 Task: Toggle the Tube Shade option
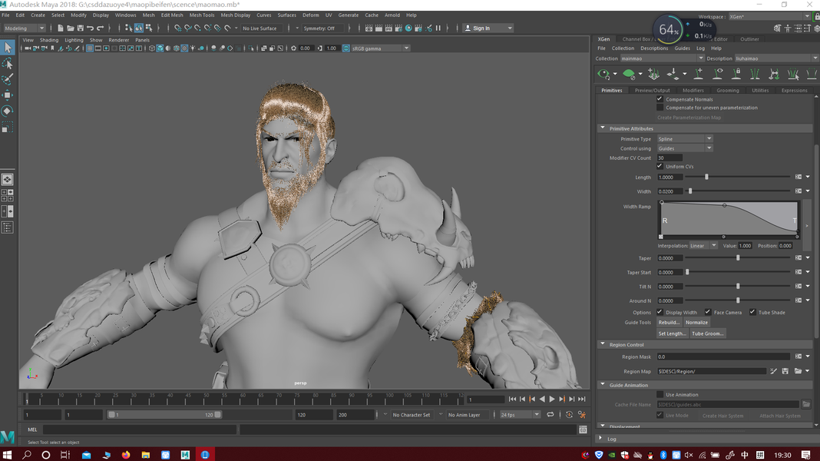click(752, 312)
